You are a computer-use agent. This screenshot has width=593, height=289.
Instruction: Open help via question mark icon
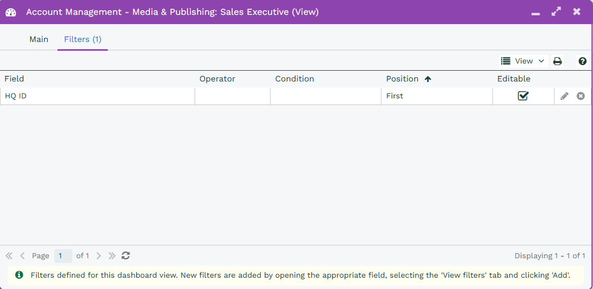pos(582,61)
